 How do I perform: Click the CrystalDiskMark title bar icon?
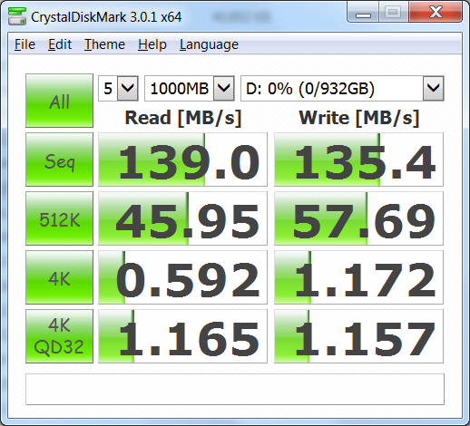pyautogui.click(x=17, y=16)
